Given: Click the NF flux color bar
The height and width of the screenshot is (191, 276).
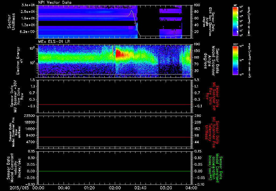Looking at the screenshot, I should tap(236, 21).
